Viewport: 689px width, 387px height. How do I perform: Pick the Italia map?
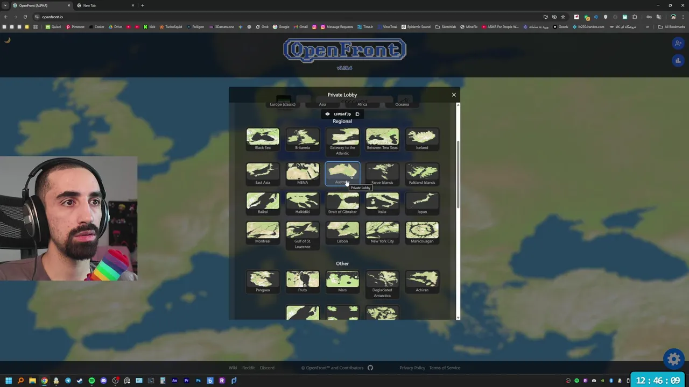(382, 204)
